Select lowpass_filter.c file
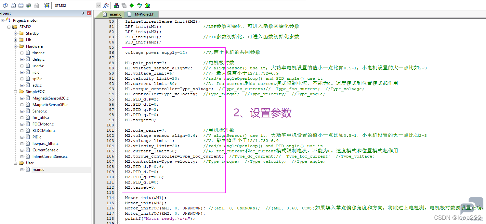Screen dimensions: 486x224 click(x=46, y=144)
